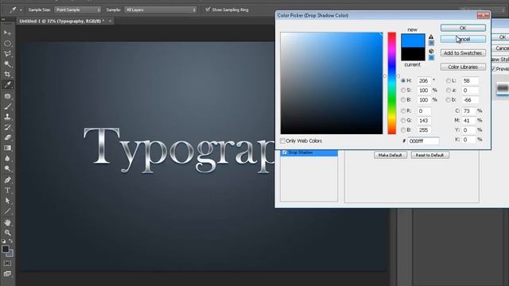Select the Zoom tool
This screenshot has height=286, width=509.
pos(7,233)
